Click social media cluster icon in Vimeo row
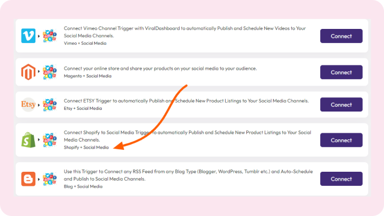The height and width of the screenshot is (216, 384). point(50,36)
